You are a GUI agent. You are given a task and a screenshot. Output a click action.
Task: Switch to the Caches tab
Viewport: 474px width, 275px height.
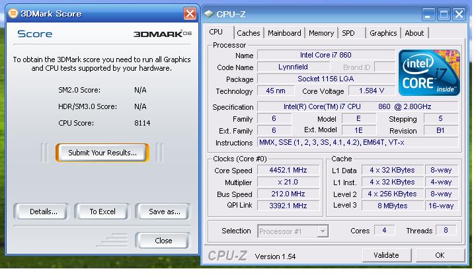[x=249, y=33]
